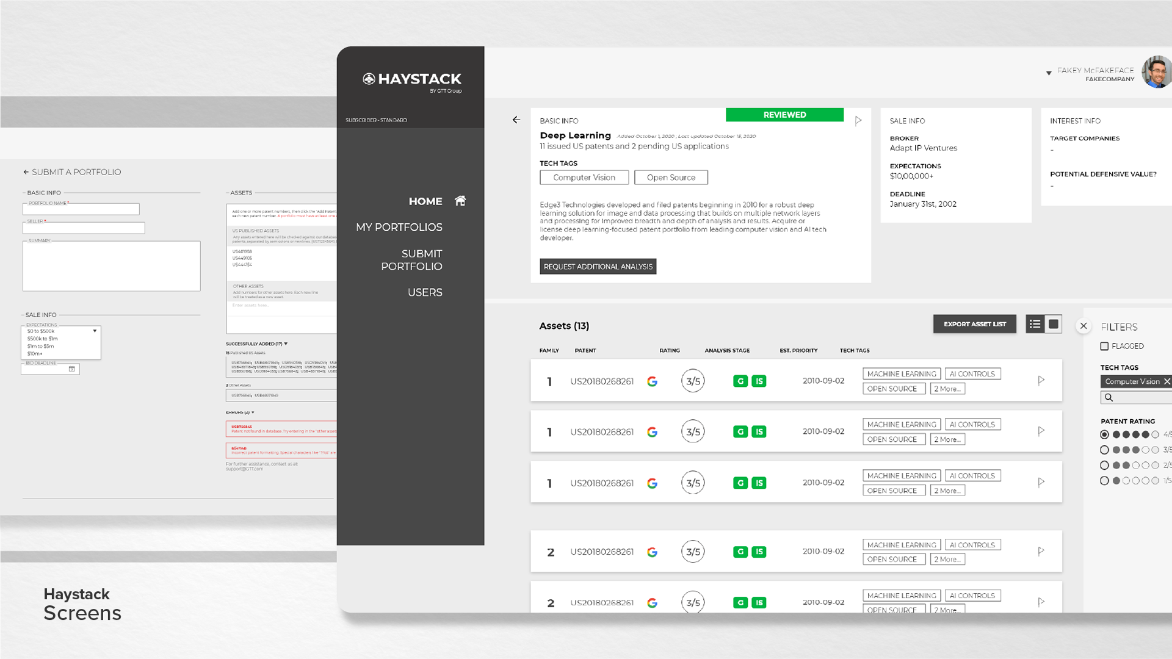
Task: Go to SUBMIT PORTFOLIO in the sidebar
Action: click(412, 260)
